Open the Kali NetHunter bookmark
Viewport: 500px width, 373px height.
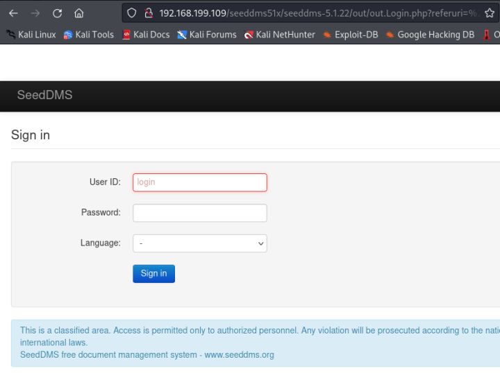click(280, 35)
